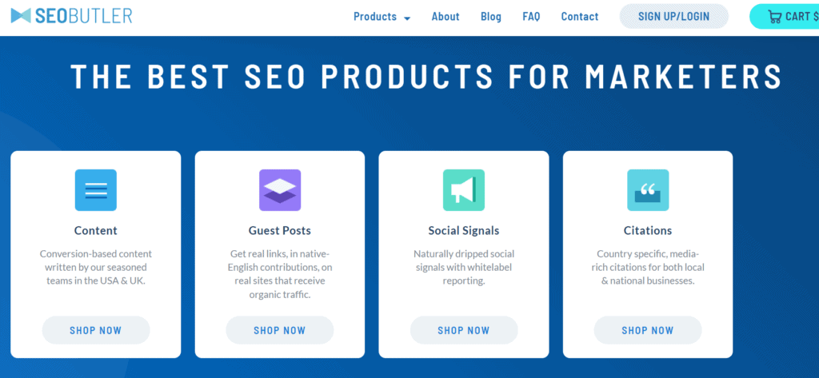Open the Blog link
The height and width of the screenshot is (378, 819).
491,17
